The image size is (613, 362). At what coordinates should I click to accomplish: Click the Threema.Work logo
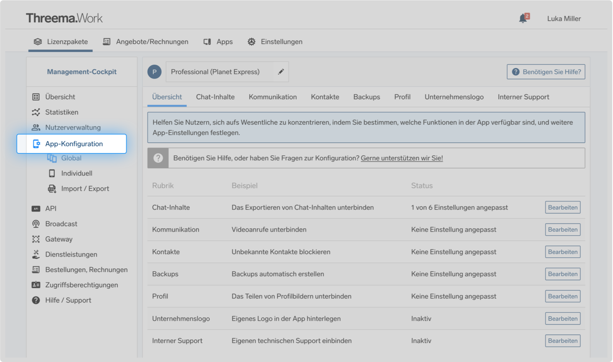pos(64,18)
